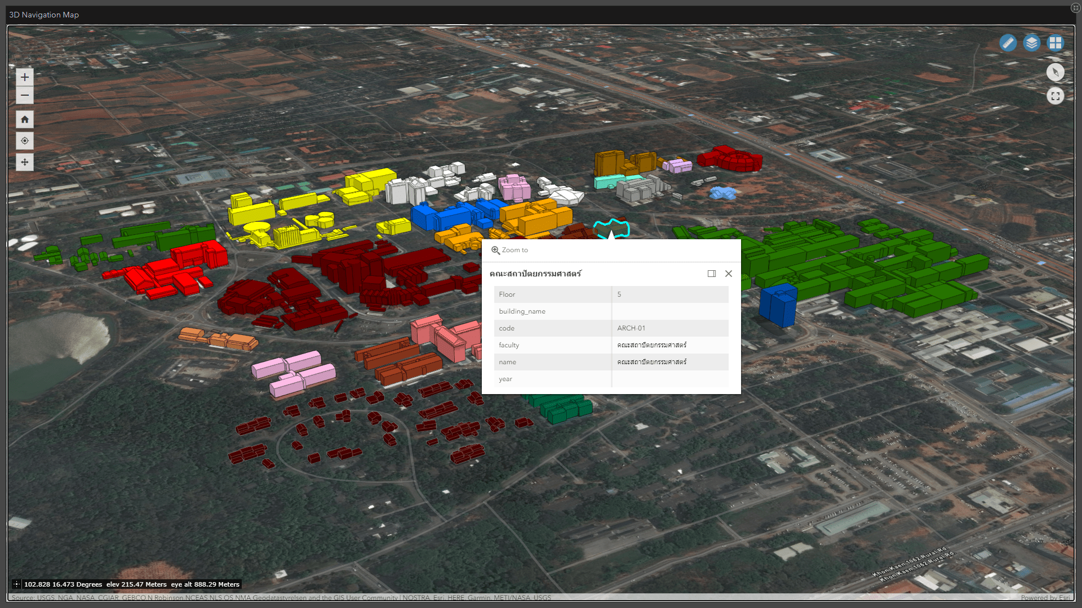Close the feature info popup

(x=729, y=274)
